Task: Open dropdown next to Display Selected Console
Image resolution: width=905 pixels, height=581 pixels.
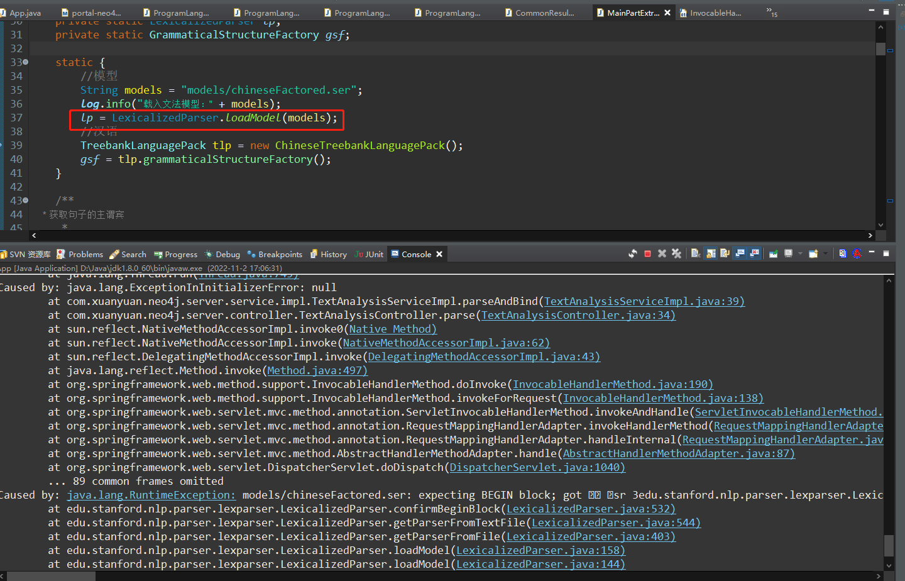Action: (800, 253)
